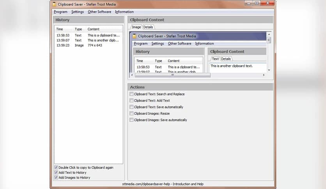The width and height of the screenshot is (326, 189).
Task: Sort history by Time column header
Action: (64, 29)
